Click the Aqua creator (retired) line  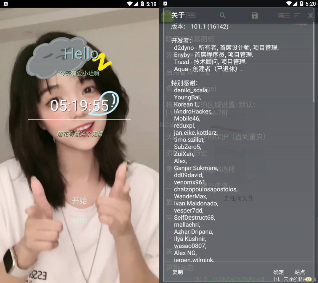pyautogui.click(x=208, y=69)
